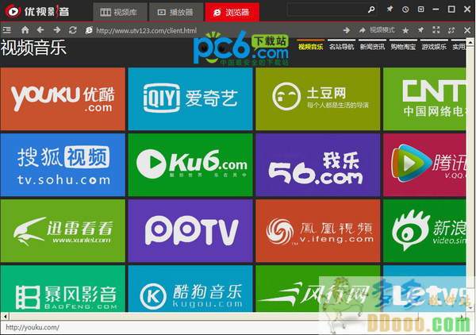Open the PPTV tile
476x335 pixels.
click(190, 231)
